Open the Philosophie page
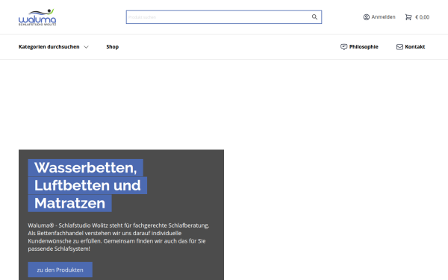 point(364,47)
